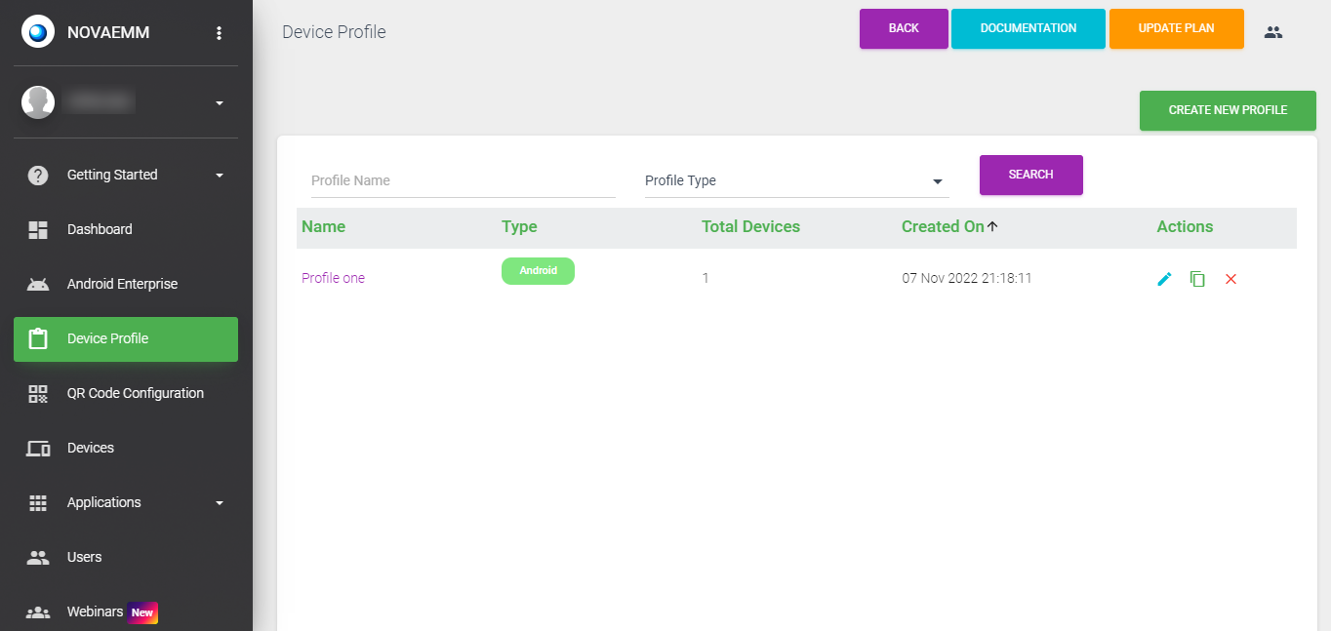Expand the Getting Started sidebar menu
Image resolution: width=1331 pixels, height=631 pixels.
coord(111,174)
